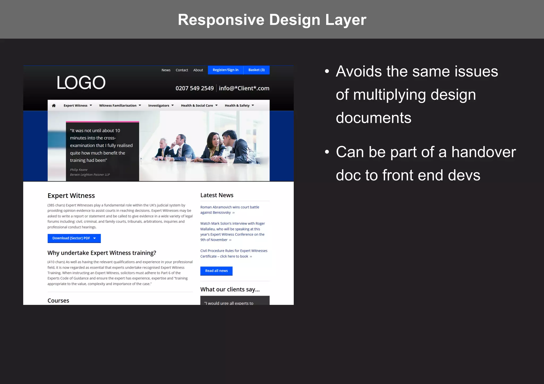Click the Philip Keane testimonial quote box
This screenshot has height=384, width=544.
(103, 151)
